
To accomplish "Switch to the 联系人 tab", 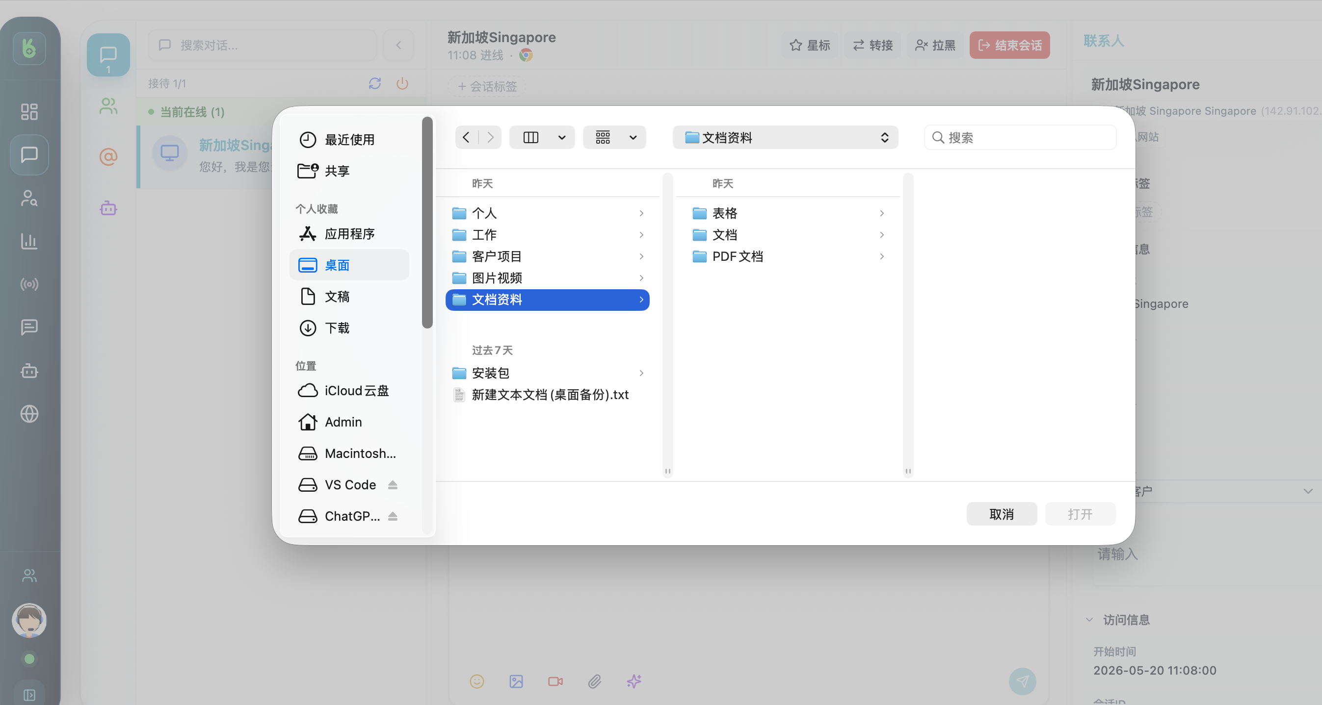I will point(1103,41).
